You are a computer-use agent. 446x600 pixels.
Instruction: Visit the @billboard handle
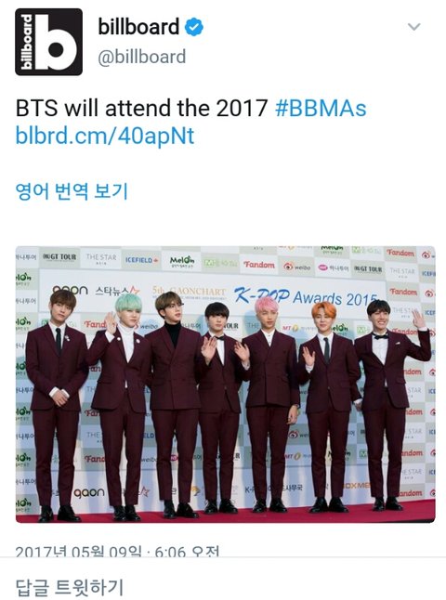coord(142,57)
